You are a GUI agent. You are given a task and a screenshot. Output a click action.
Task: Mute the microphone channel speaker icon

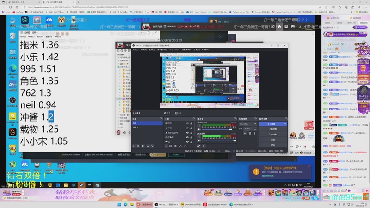[199, 129]
